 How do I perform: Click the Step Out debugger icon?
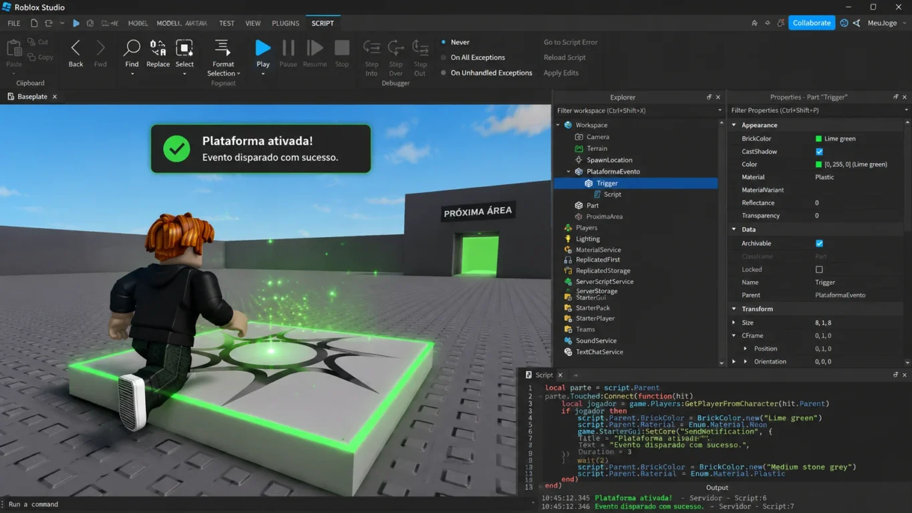[x=420, y=47]
